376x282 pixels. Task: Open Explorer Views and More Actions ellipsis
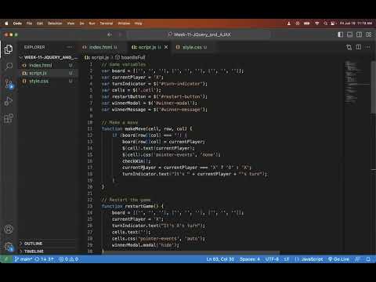70,47
